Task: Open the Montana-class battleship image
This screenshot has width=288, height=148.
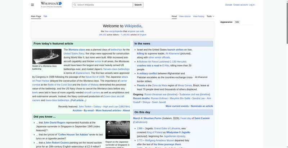Action: click(47, 56)
